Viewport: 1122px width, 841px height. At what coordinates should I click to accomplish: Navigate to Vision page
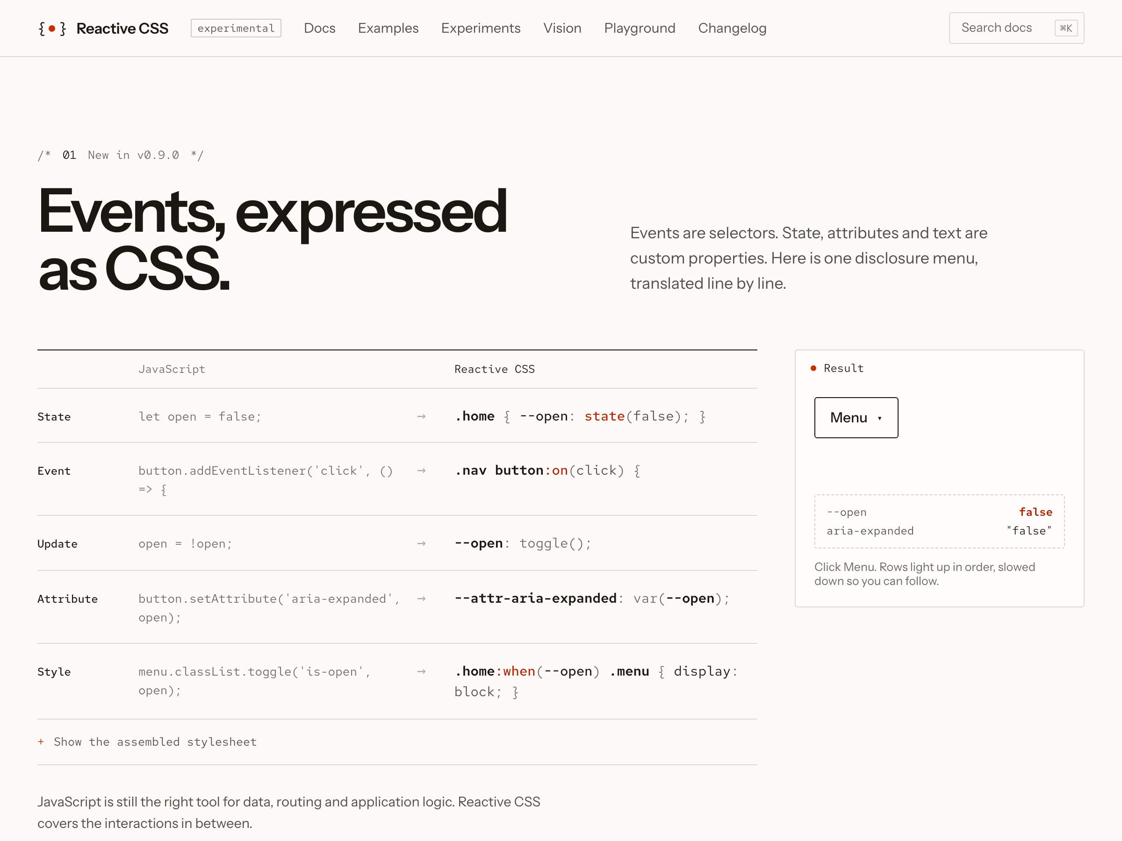click(562, 28)
